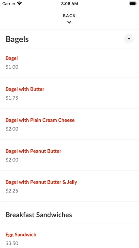Click the down chevron under BACK
The image size is (139, 248).
(69, 22)
